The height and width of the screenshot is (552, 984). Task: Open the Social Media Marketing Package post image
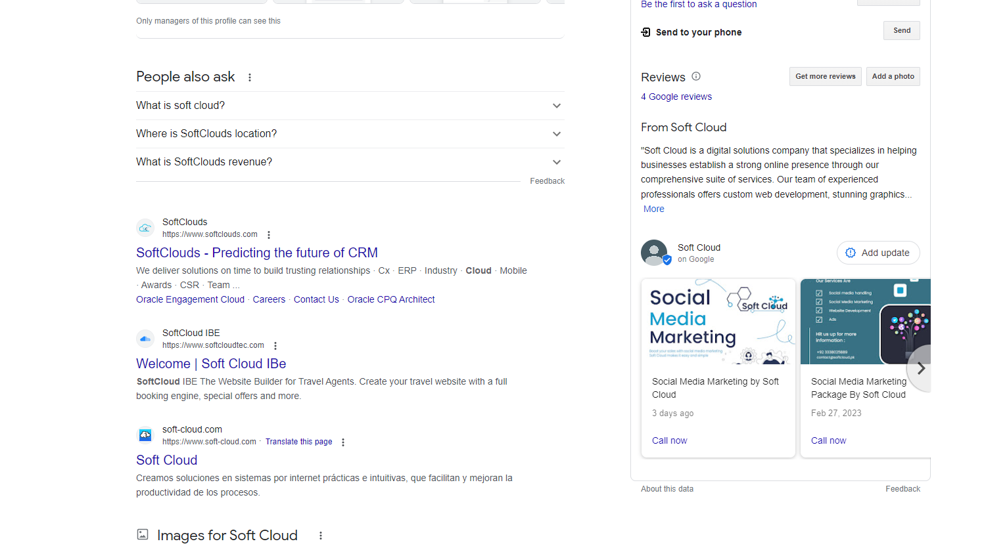(x=865, y=322)
